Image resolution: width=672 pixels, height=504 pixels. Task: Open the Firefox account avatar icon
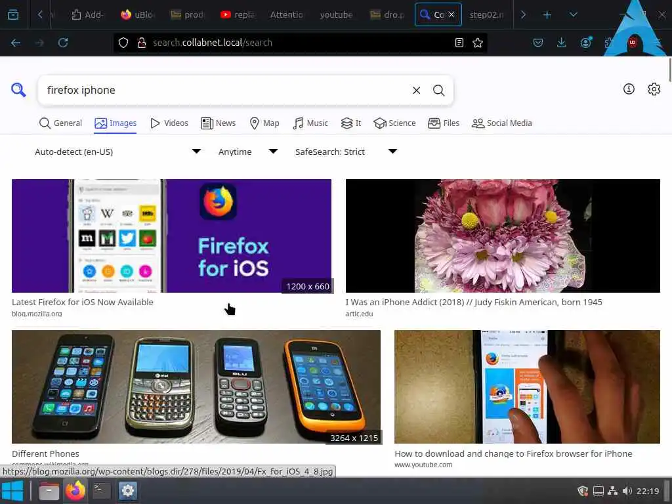point(585,43)
